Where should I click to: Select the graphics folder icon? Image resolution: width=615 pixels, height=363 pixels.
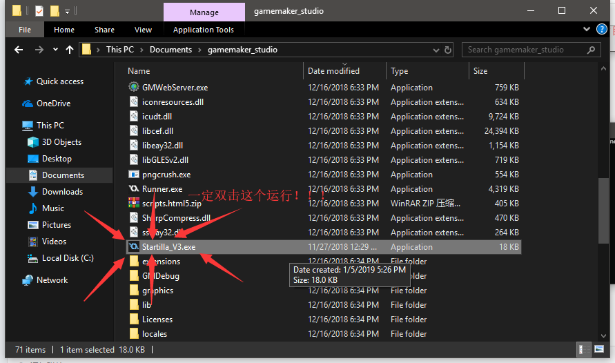134,291
